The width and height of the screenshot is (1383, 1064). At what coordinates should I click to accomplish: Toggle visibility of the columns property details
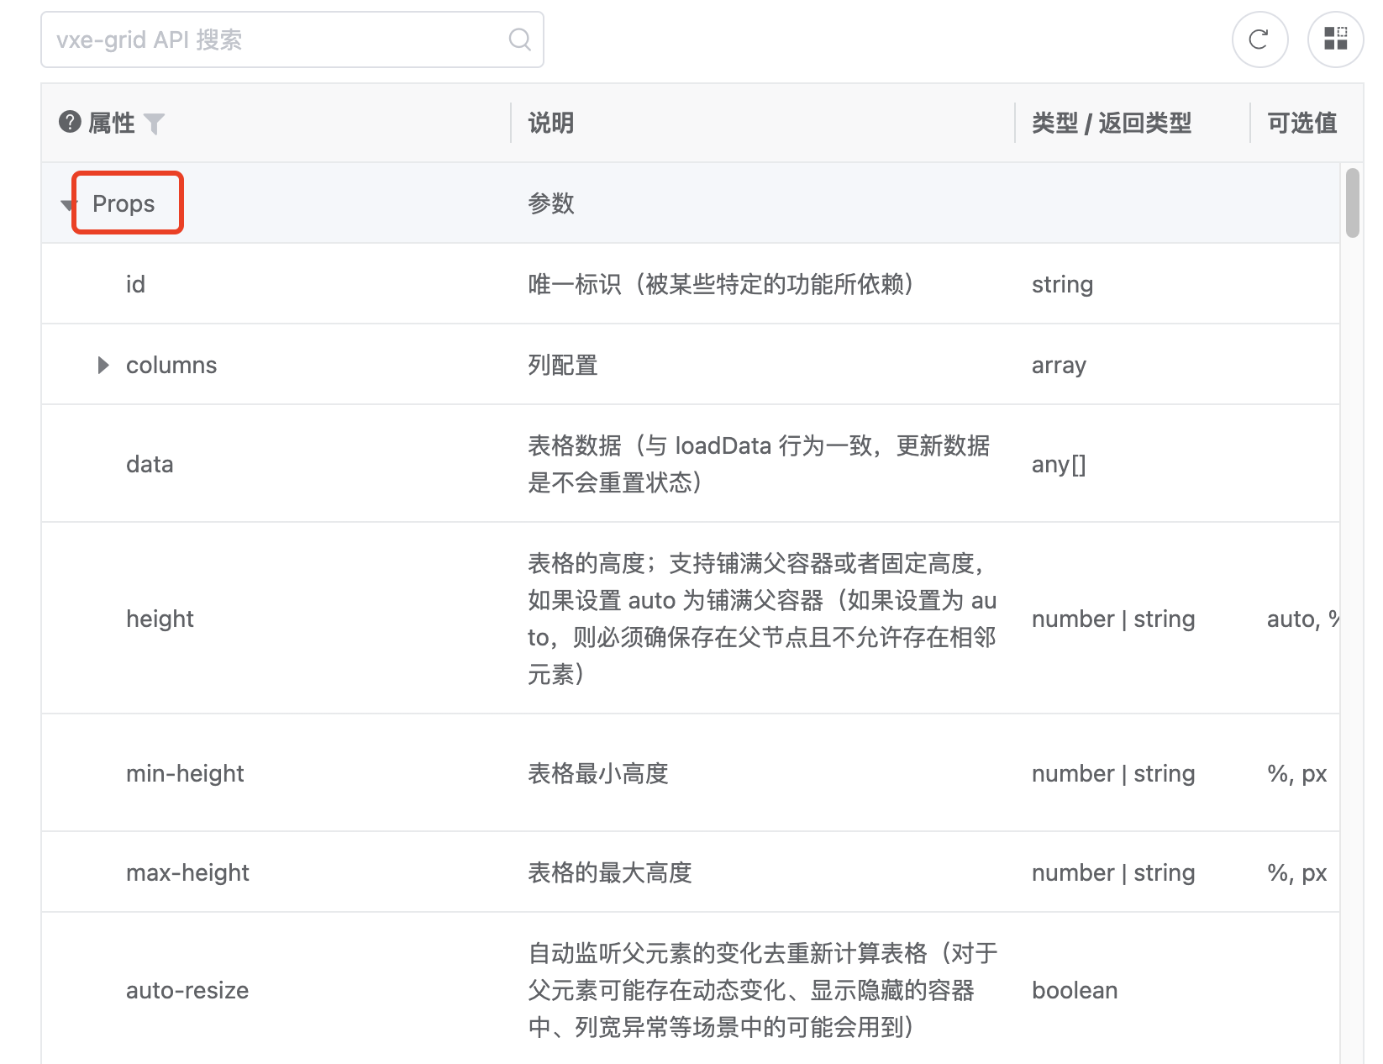[103, 365]
